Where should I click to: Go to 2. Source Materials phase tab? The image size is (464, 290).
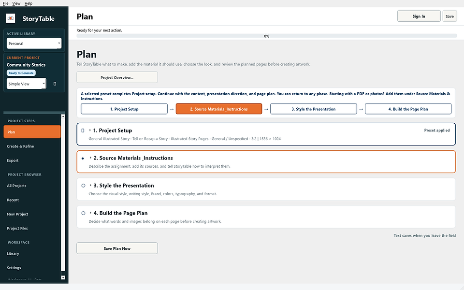[x=218, y=109]
